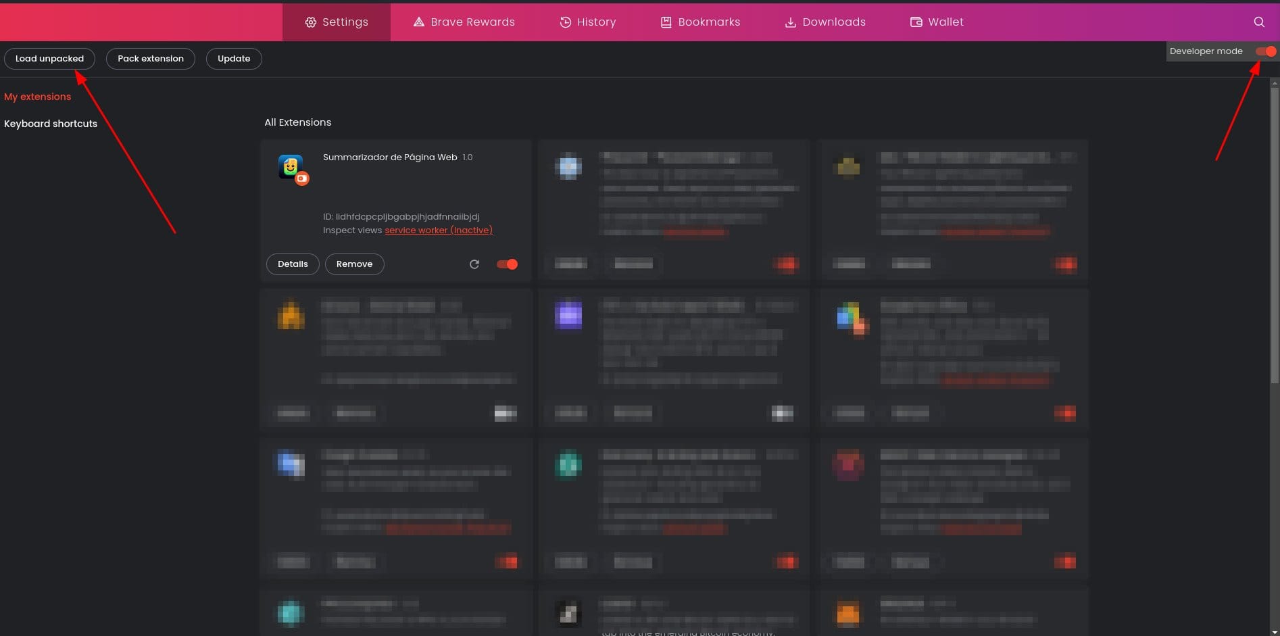Click the extension ID text "lidhfdcpcpljbgabpjhjadfnnaiibjdj"
The image size is (1280, 636).
(x=408, y=217)
